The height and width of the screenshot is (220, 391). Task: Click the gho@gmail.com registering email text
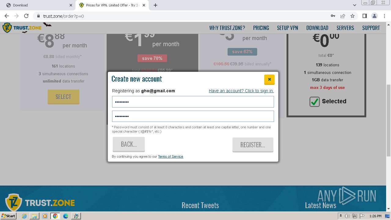click(x=158, y=91)
